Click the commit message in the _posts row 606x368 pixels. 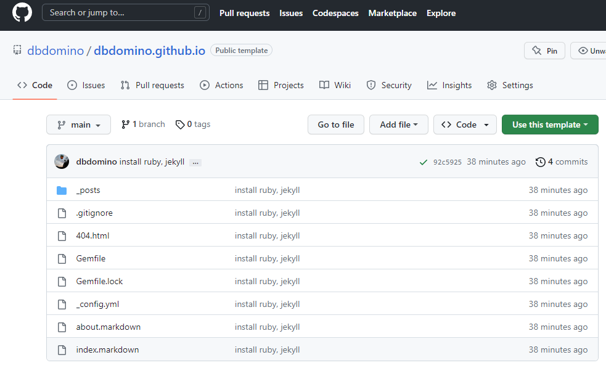(268, 190)
